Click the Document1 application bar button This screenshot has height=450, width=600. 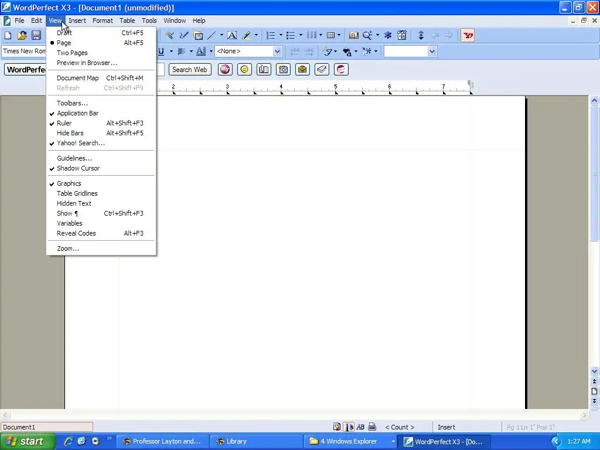pyautogui.click(x=47, y=427)
